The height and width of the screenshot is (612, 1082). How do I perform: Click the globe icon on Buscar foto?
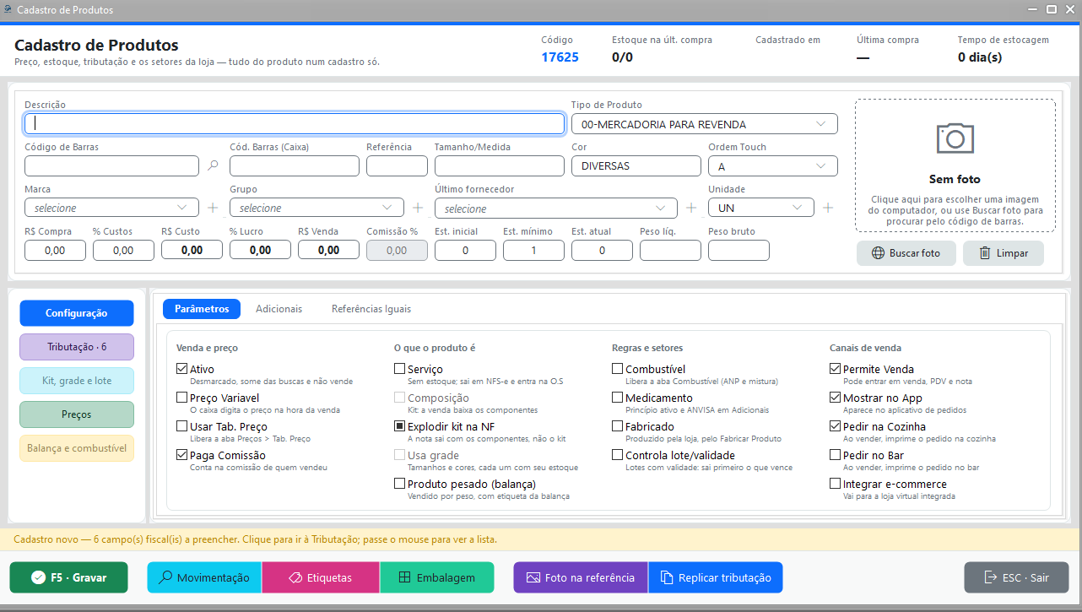pyautogui.click(x=878, y=253)
